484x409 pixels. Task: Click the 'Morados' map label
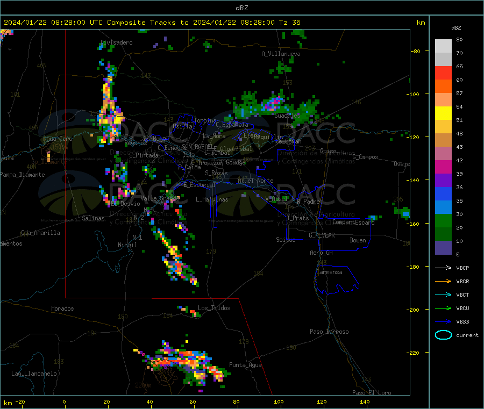62,308
